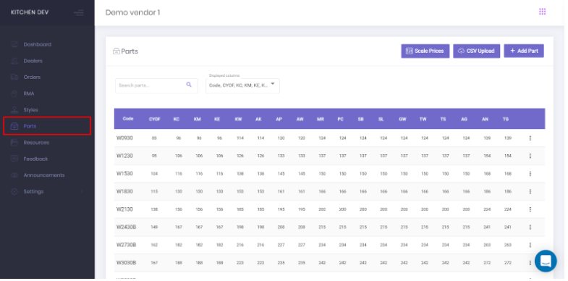Click the GW column header
This screenshot has width=568, height=281.
click(402, 119)
